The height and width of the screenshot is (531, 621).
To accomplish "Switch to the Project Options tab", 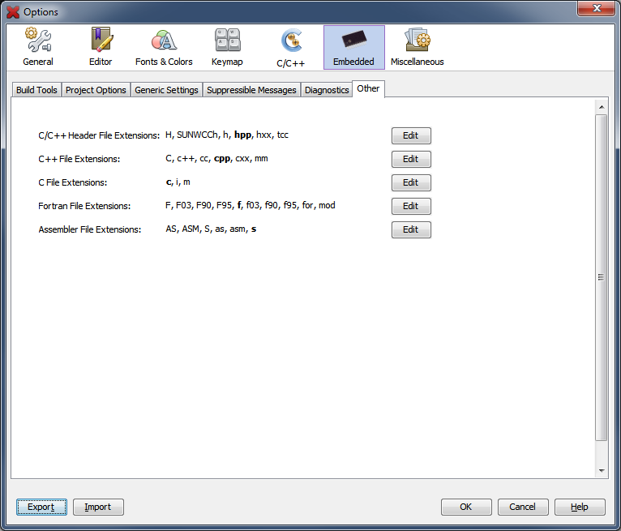I will click(x=96, y=90).
